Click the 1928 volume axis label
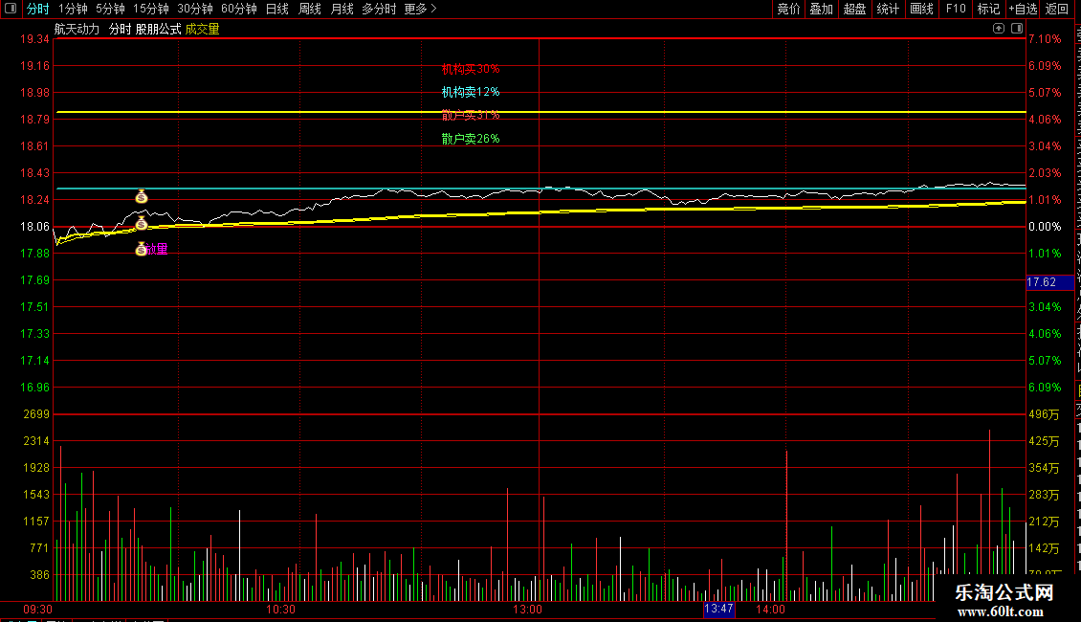This screenshot has width=1081, height=622. [x=36, y=468]
